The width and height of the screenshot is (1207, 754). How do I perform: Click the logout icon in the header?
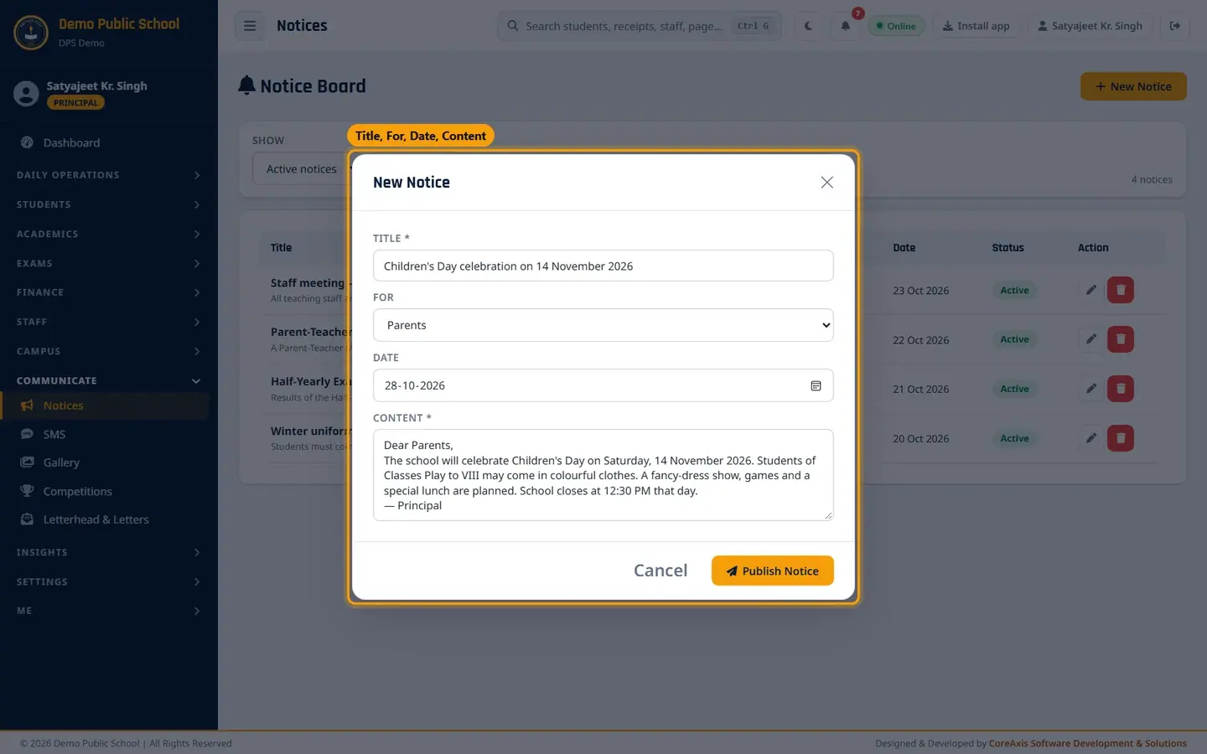(x=1175, y=26)
